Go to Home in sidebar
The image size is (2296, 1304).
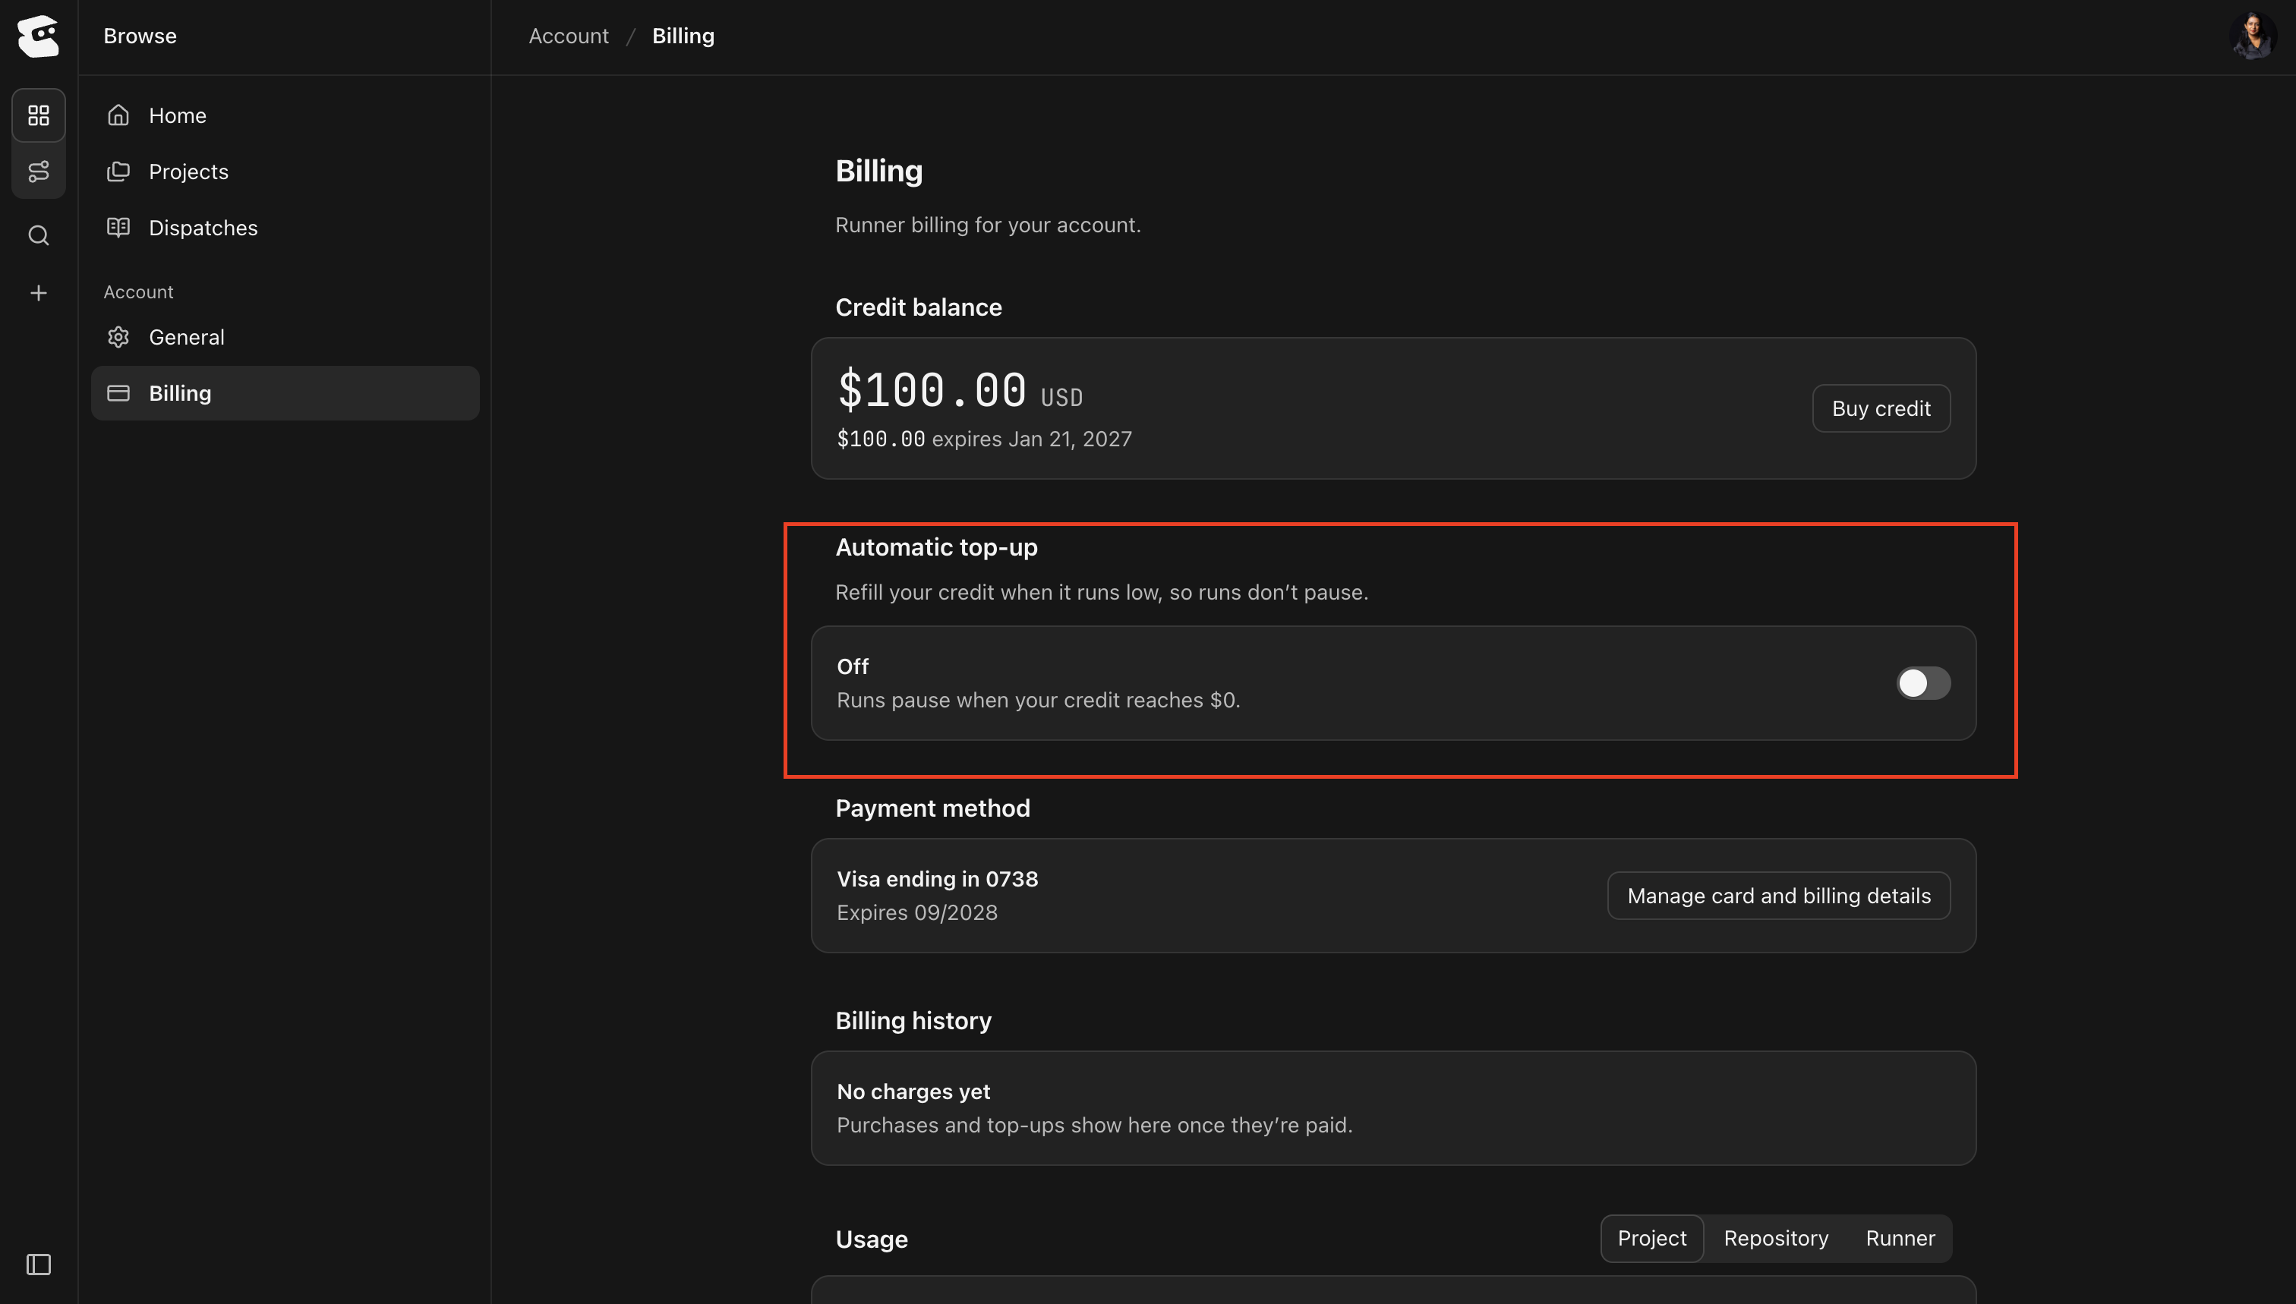pos(285,115)
